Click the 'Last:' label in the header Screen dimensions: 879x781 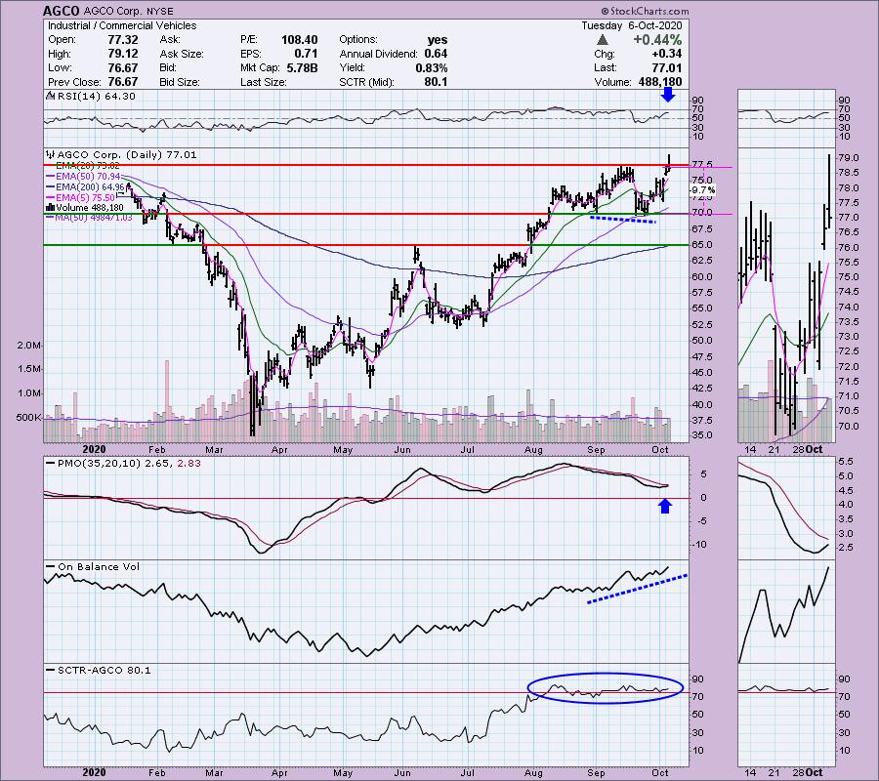(606, 67)
